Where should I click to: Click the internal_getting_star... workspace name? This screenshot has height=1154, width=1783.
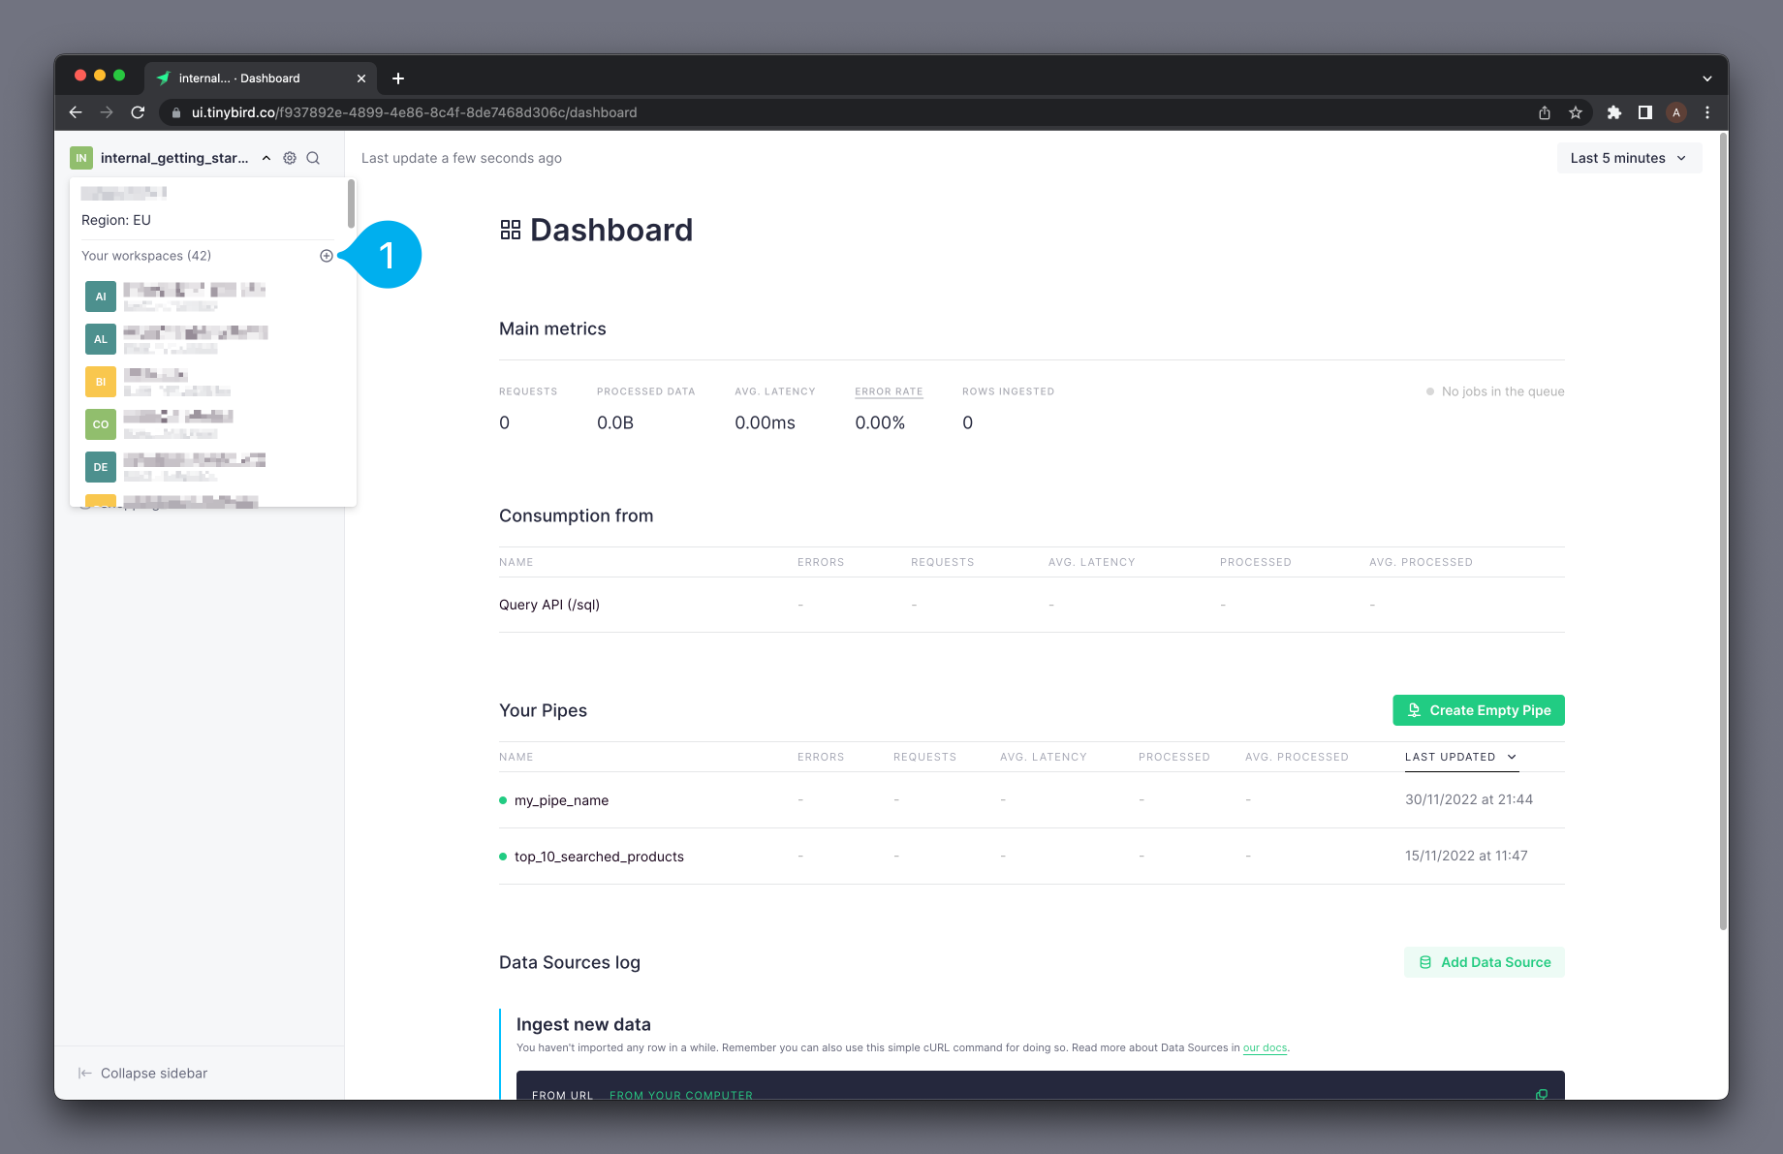pyautogui.click(x=174, y=158)
